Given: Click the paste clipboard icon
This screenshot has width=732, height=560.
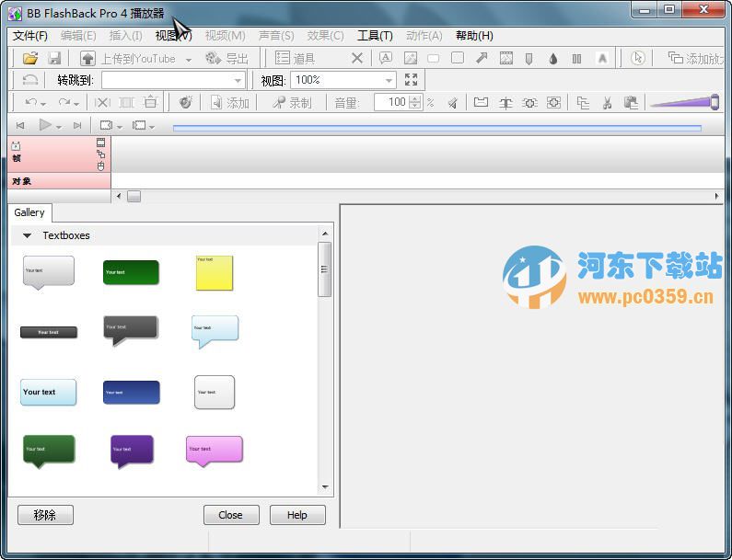Looking at the screenshot, I should click(631, 103).
